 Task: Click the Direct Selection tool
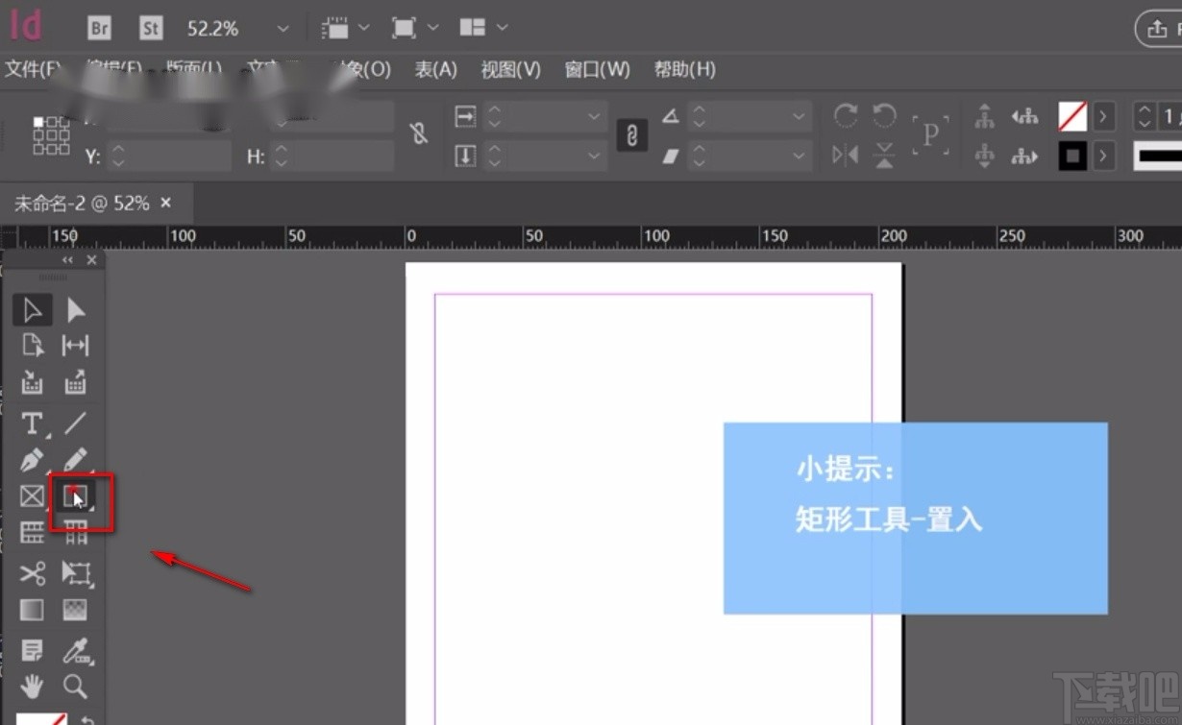75,309
